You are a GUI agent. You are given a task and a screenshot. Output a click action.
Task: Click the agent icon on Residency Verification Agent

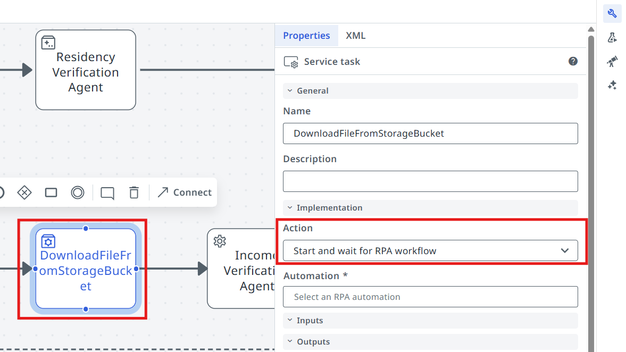coord(48,43)
